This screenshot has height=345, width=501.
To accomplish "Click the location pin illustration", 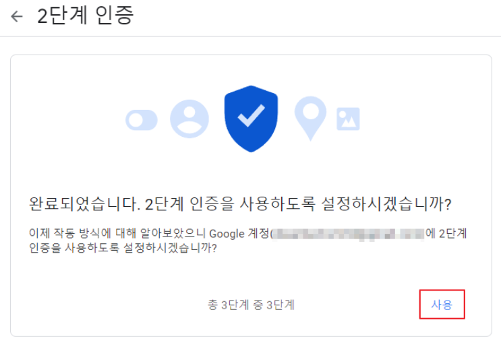I will click(x=310, y=118).
